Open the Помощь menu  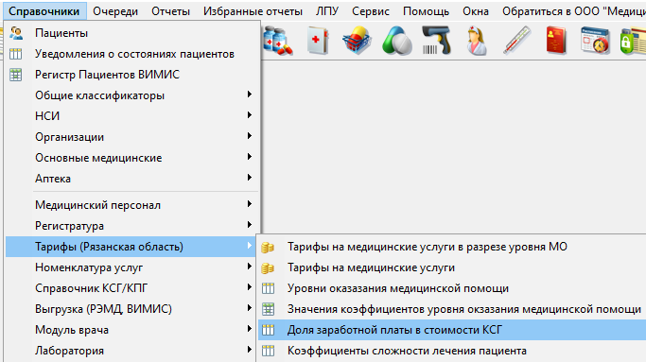click(426, 11)
